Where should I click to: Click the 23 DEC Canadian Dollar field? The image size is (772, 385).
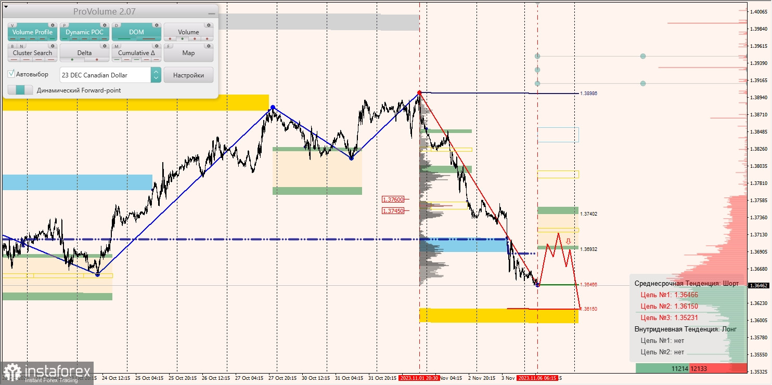[106, 75]
